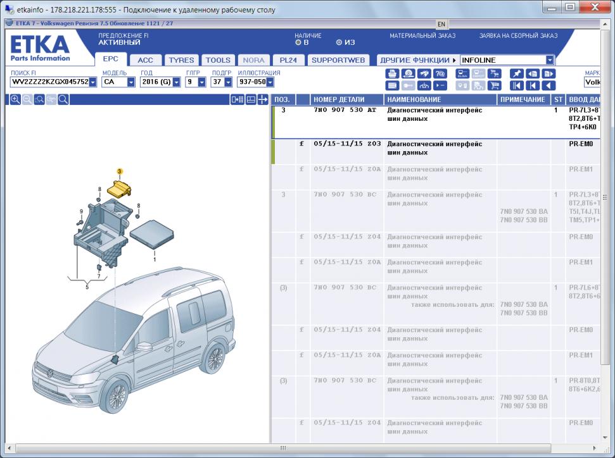Click the split panel layout icon

click(251, 99)
